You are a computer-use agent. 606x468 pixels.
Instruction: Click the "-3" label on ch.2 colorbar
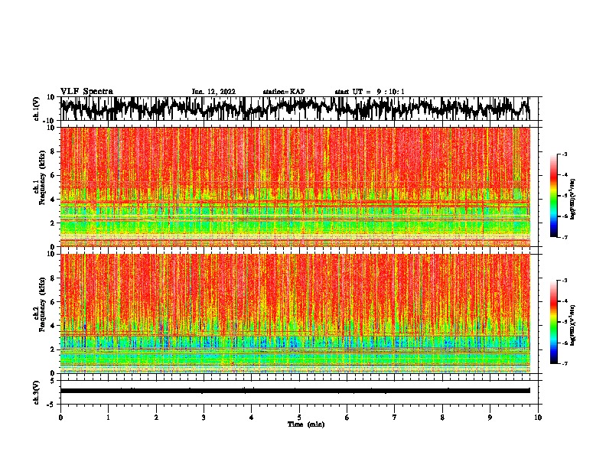pyautogui.click(x=565, y=281)
